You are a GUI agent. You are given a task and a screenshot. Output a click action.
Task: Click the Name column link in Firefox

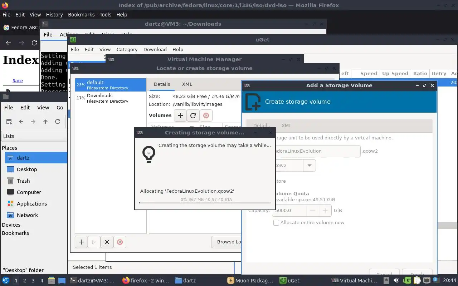point(18,81)
